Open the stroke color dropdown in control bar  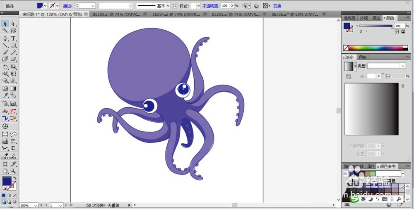(x=57, y=5)
